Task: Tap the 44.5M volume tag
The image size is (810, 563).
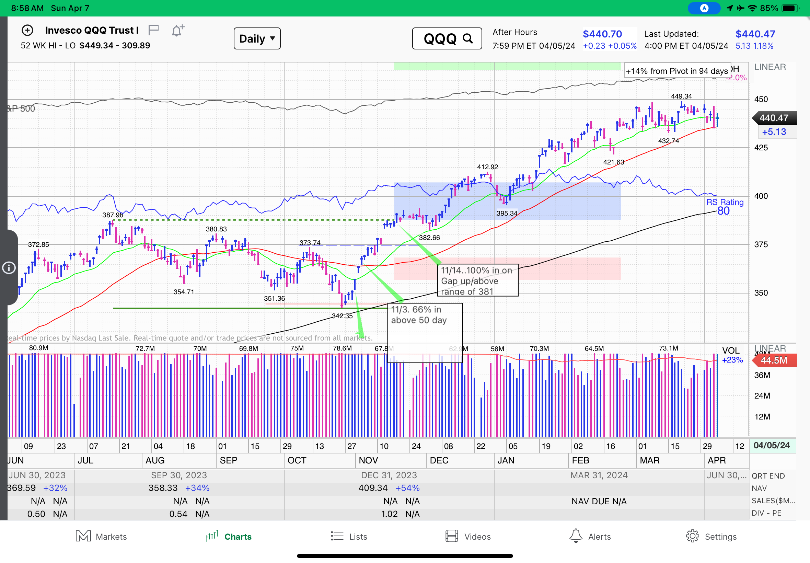Action: point(774,360)
